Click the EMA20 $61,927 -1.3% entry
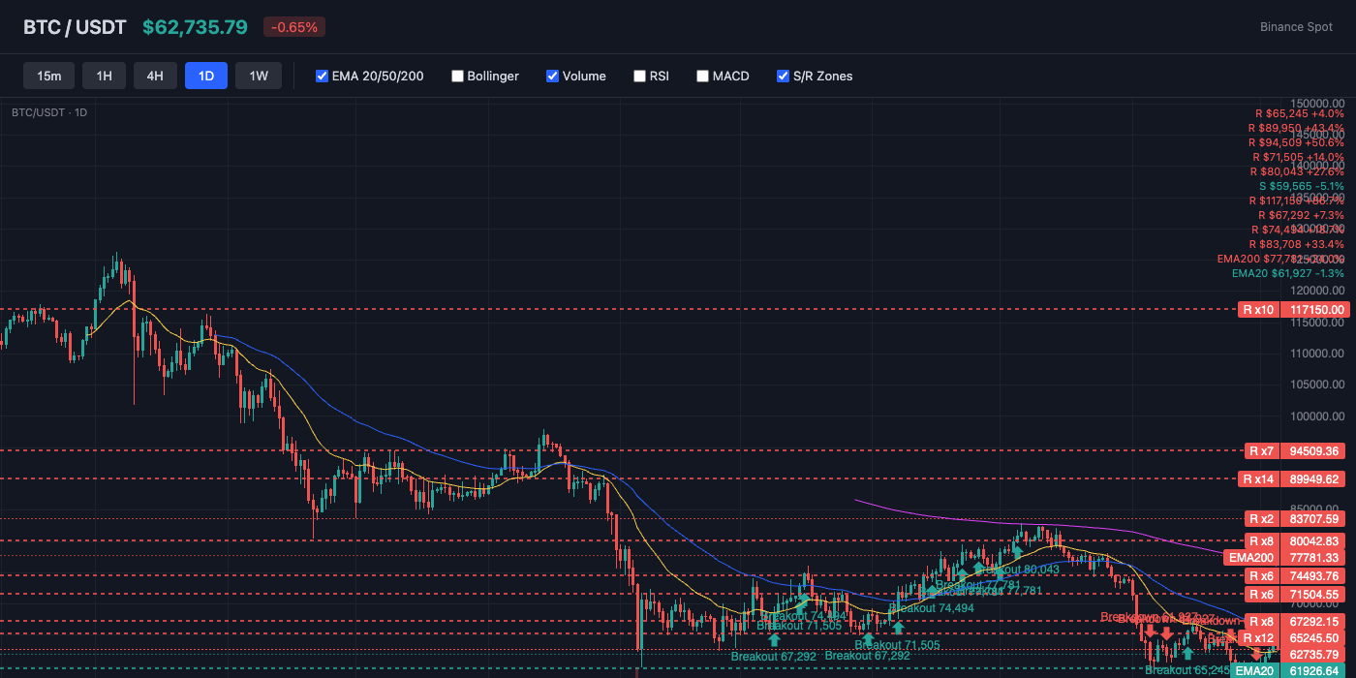Viewport: 1356px width, 678px height. point(1288,273)
